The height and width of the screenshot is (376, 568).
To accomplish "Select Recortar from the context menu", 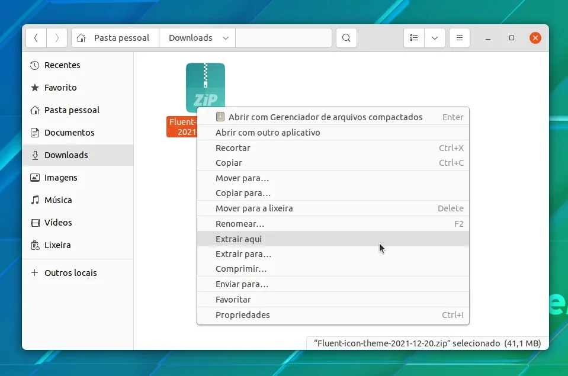I will pyautogui.click(x=333, y=148).
